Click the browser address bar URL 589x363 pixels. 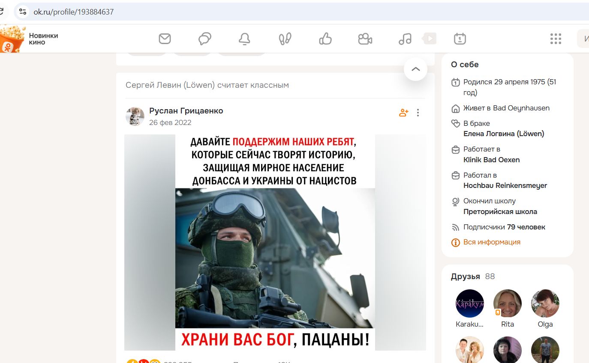click(x=74, y=12)
